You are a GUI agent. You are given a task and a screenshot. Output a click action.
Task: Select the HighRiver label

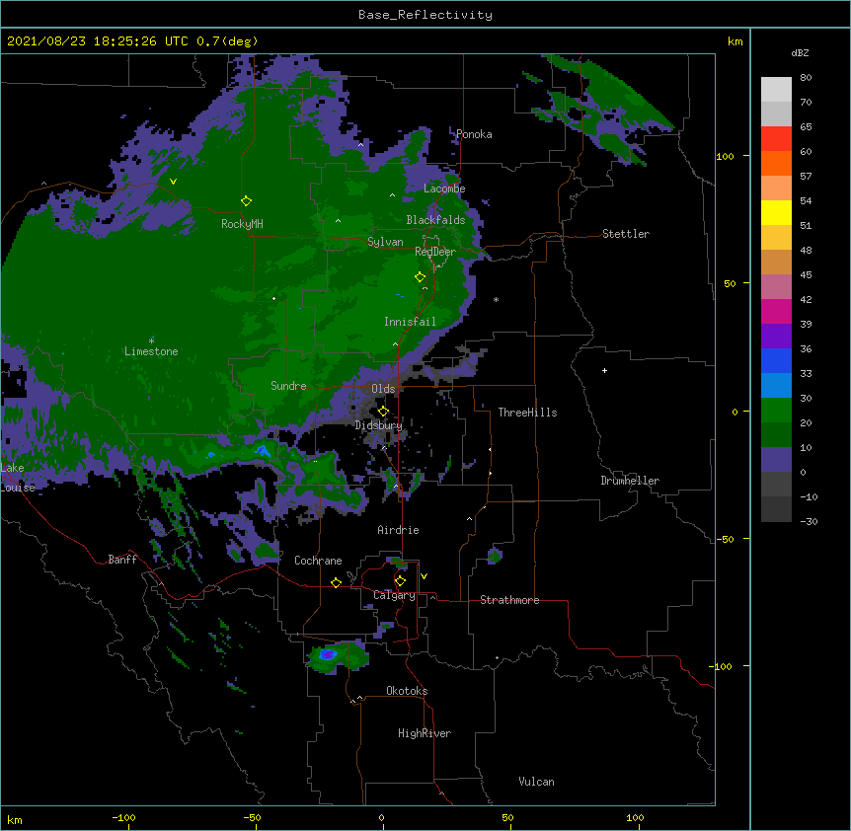(425, 733)
